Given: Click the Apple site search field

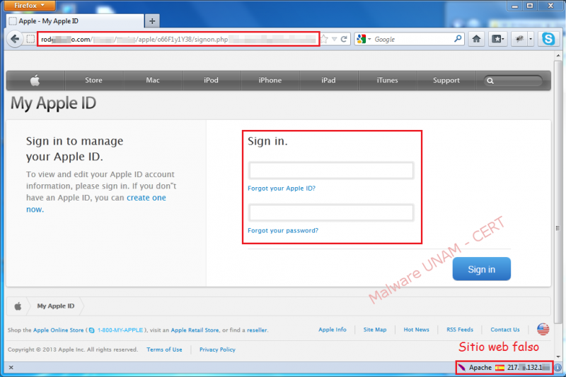Looking at the screenshot, I should [x=513, y=80].
